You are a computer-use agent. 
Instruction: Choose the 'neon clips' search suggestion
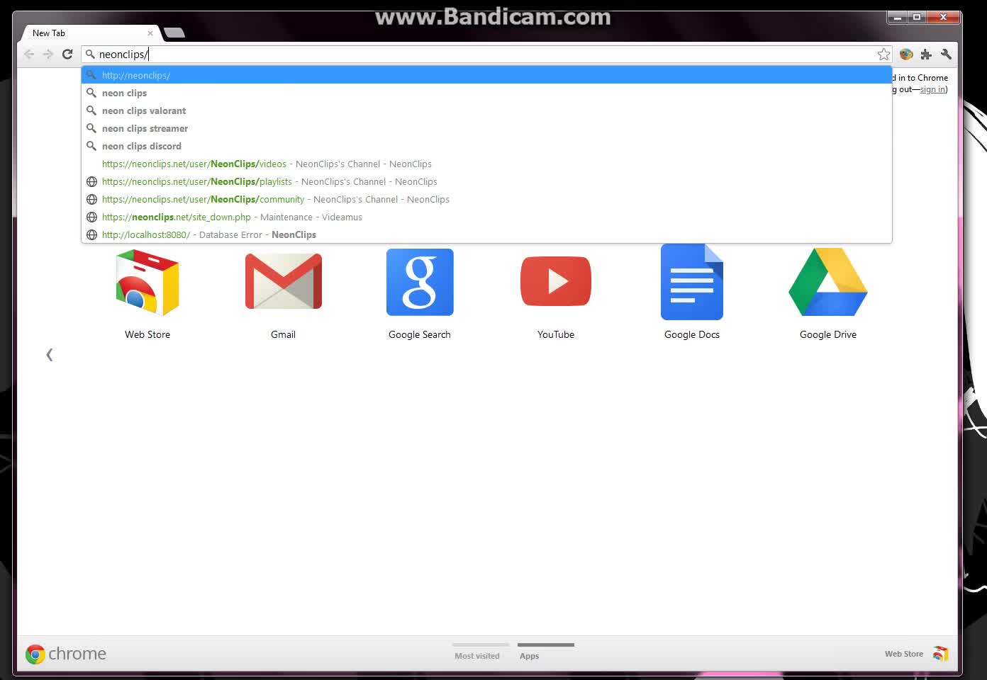[x=486, y=93]
